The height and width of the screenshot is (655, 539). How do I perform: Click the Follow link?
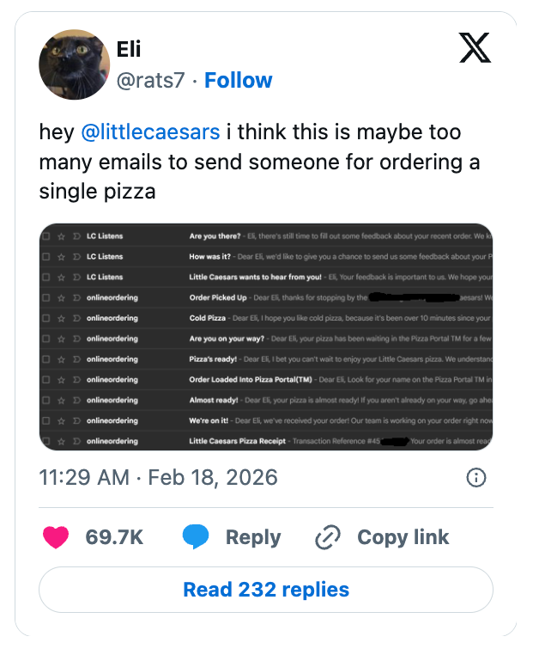[239, 80]
